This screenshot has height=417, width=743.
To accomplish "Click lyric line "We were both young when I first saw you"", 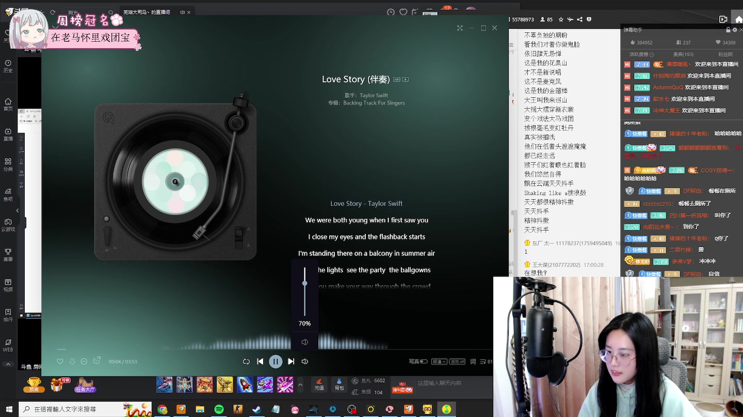I will click(366, 220).
